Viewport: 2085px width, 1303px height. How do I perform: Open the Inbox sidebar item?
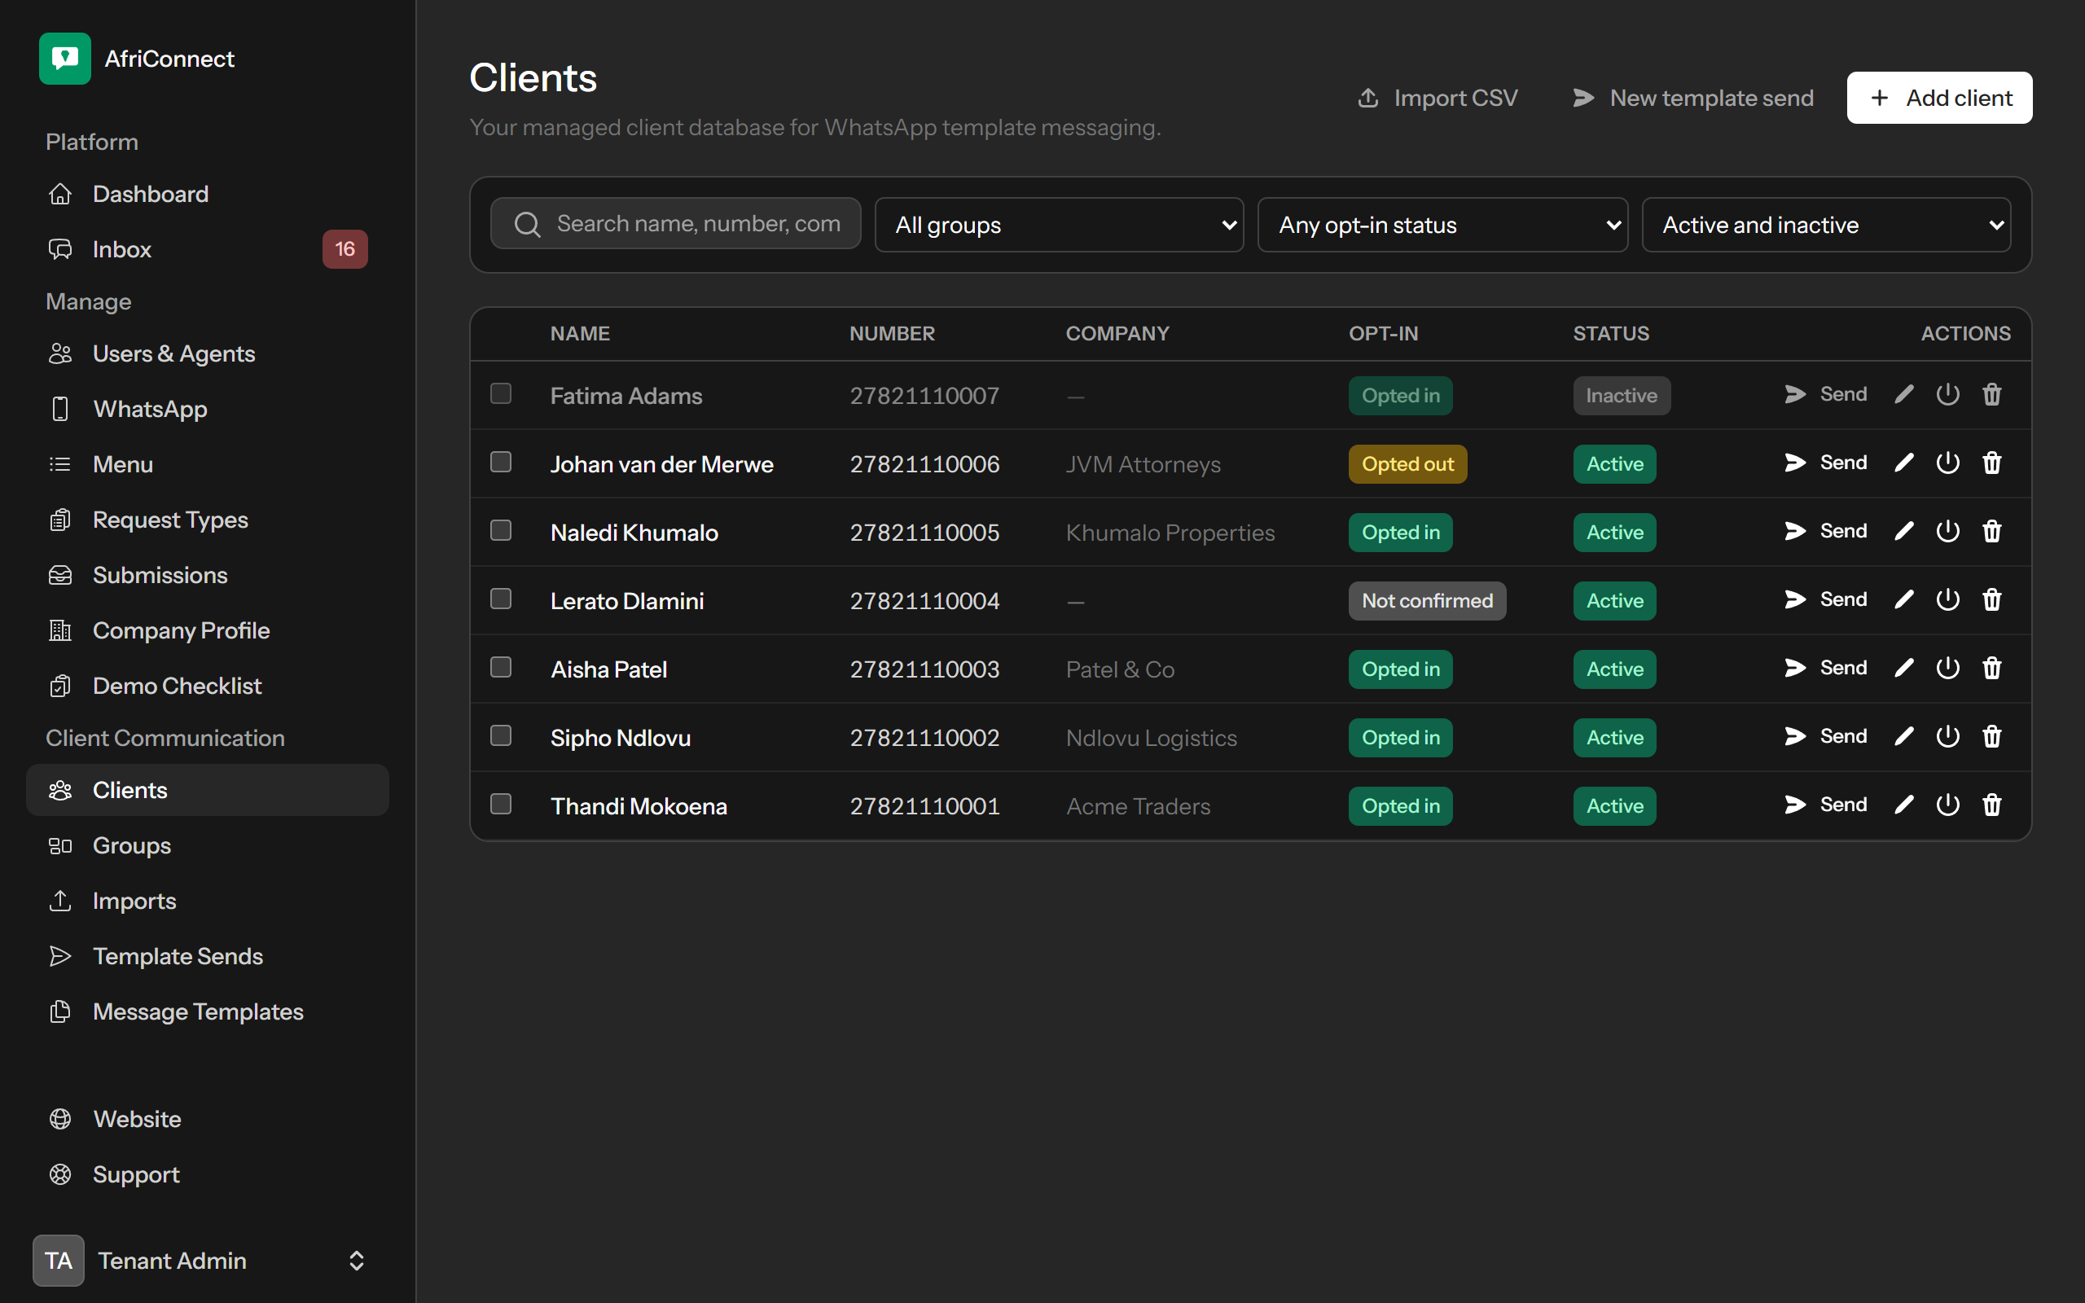[x=208, y=249]
